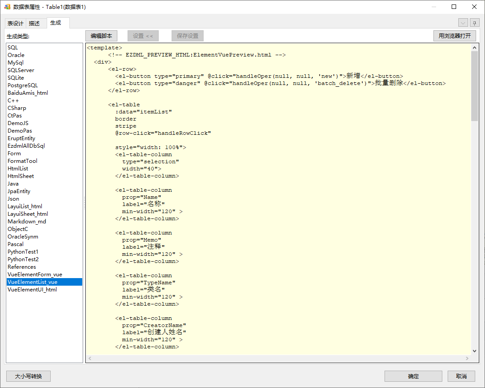Screen dimensions: 485x388
Task: Click the vertical scrollbar down arrow
Action: pos(474,351)
